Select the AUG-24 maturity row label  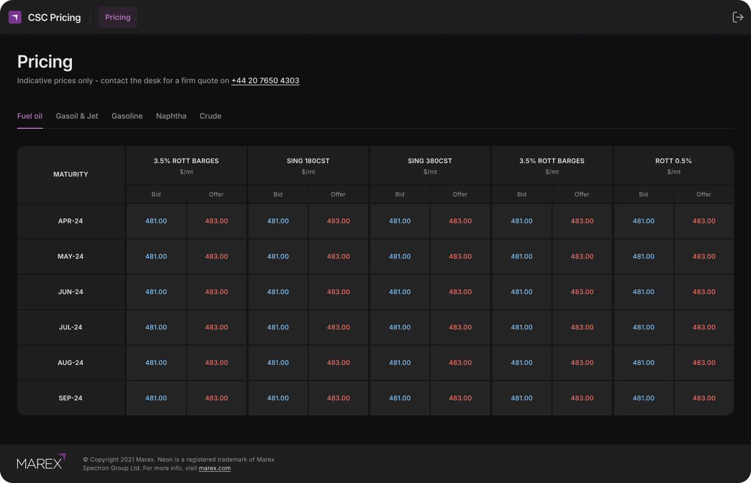pyautogui.click(x=71, y=363)
